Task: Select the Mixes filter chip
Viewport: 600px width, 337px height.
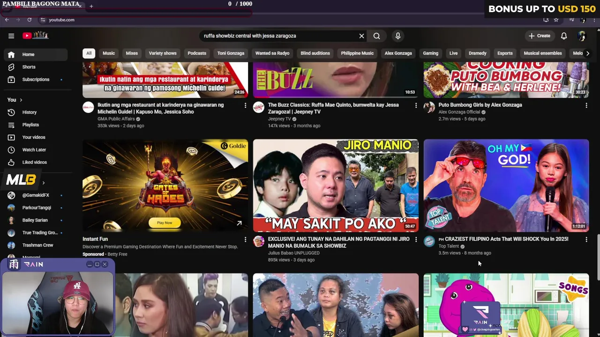Action: tap(132, 53)
